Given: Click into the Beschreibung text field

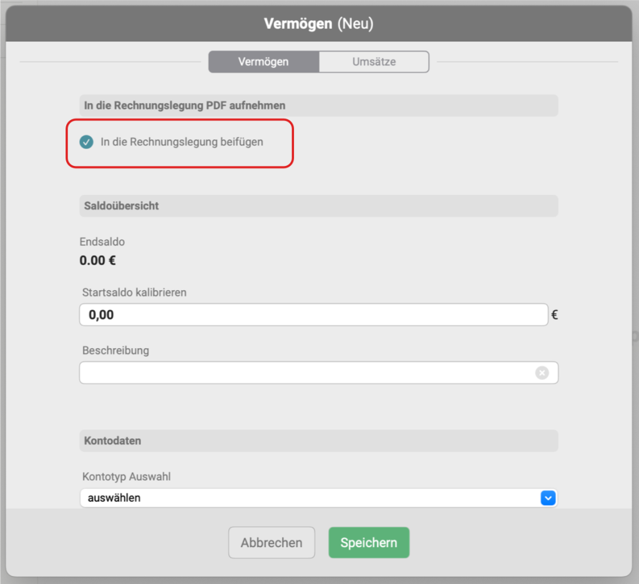Looking at the screenshot, I should coord(306,372).
